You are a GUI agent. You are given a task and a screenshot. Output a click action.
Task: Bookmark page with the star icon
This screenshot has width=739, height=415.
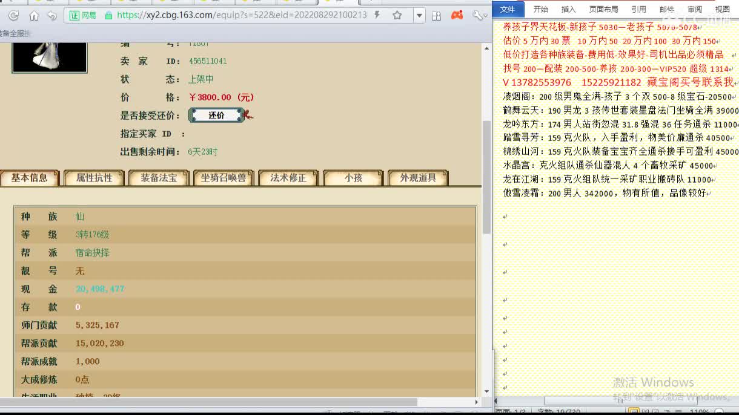pos(397,15)
